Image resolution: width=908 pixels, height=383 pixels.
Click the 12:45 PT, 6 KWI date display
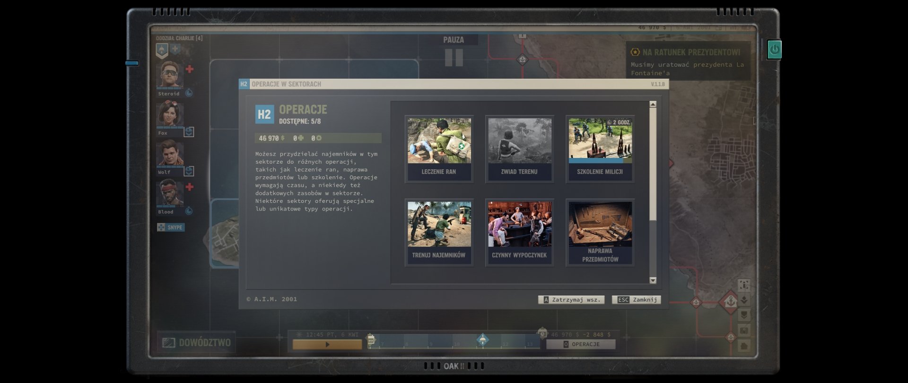pyautogui.click(x=332, y=334)
